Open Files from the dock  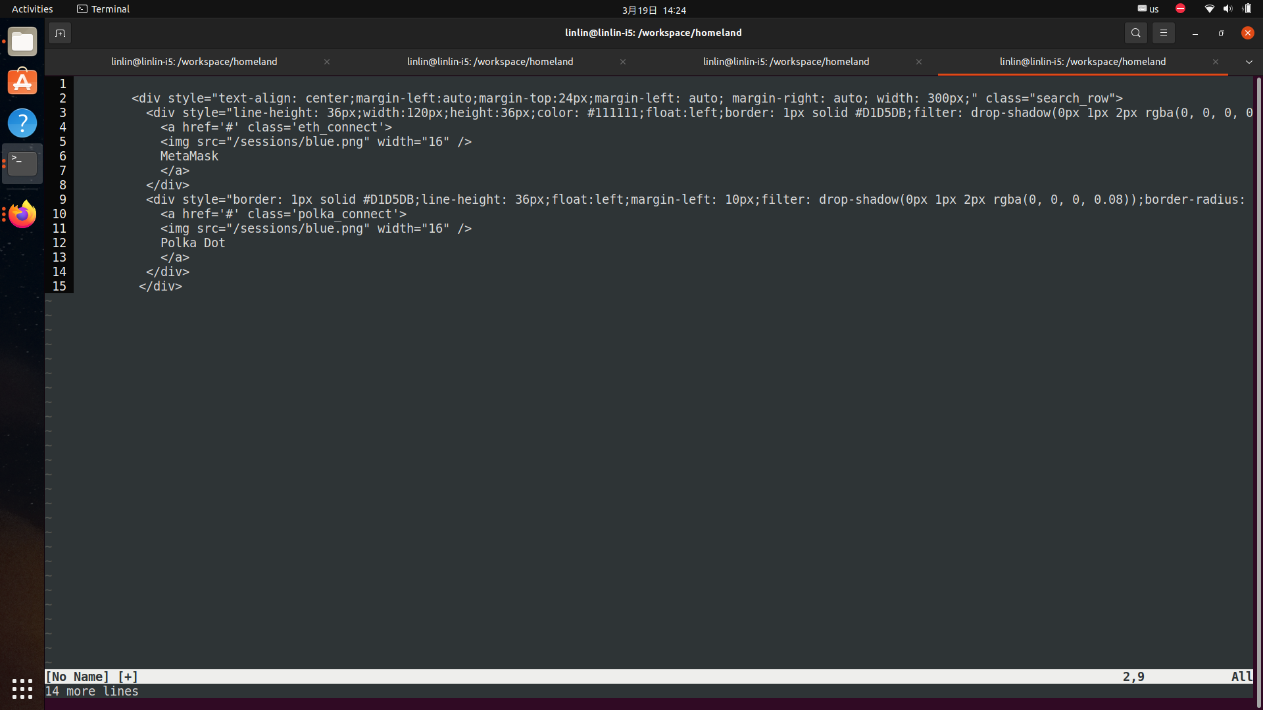[22, 42]
